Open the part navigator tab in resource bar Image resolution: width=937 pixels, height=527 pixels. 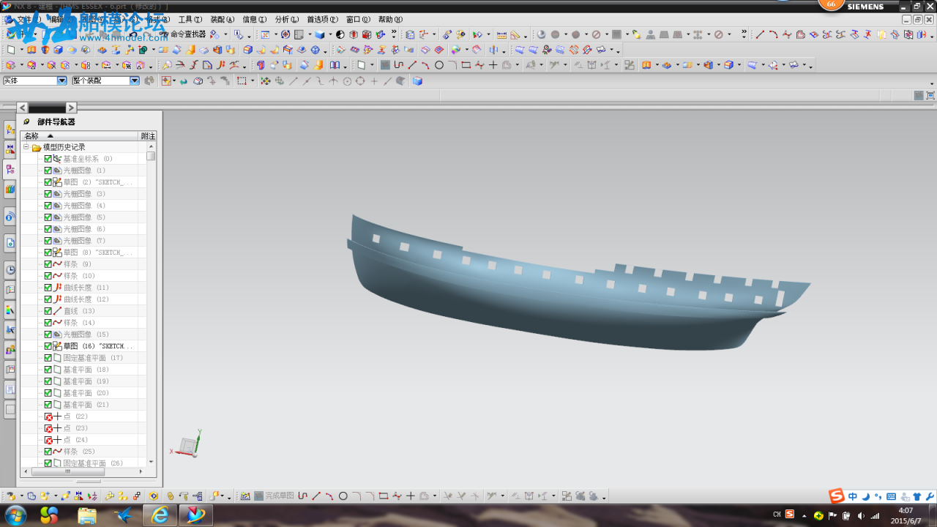pos(10,169)
